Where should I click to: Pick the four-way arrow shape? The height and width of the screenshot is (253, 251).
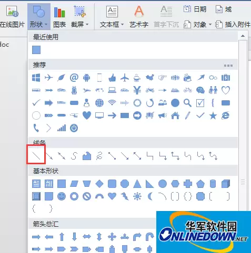[112, 237]
